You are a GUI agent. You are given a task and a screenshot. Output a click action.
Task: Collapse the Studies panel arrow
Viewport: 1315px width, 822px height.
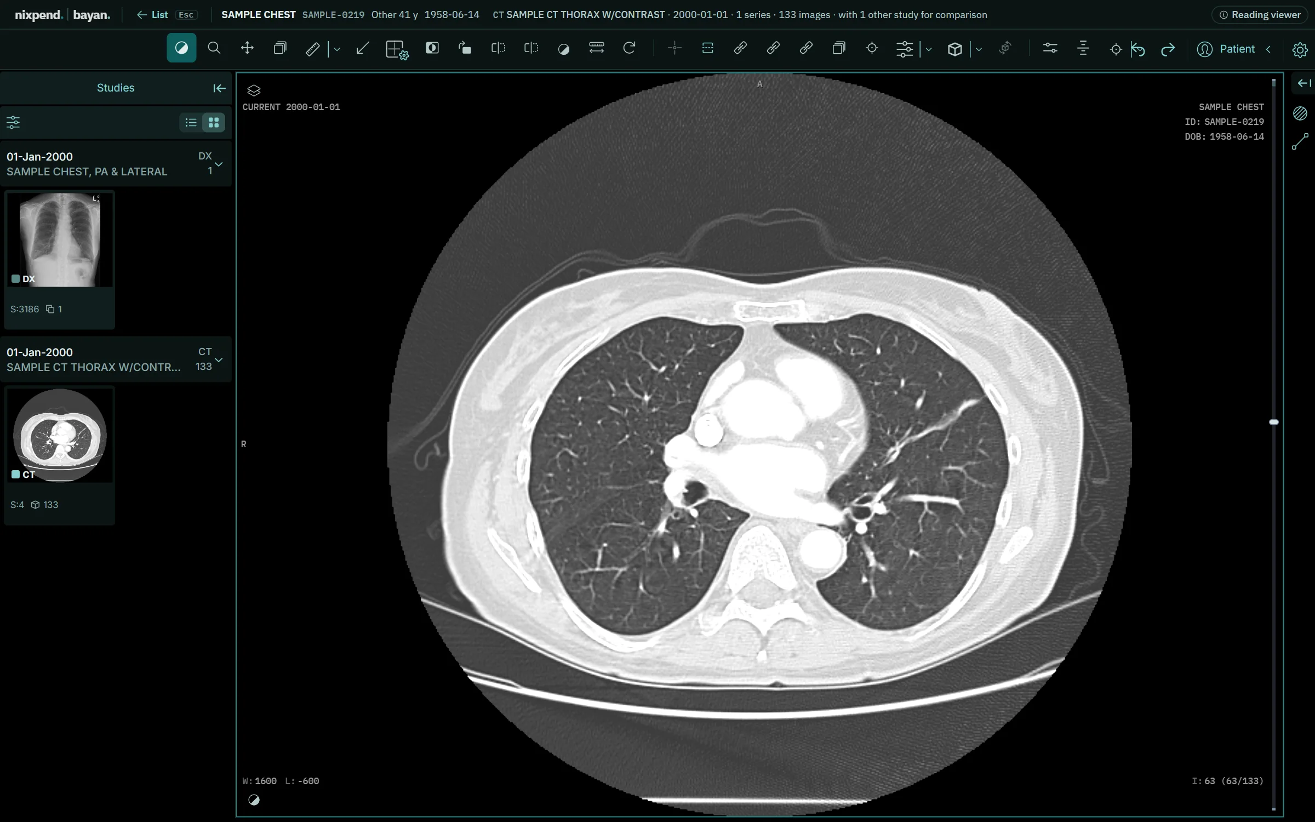[x=219, y=88]
